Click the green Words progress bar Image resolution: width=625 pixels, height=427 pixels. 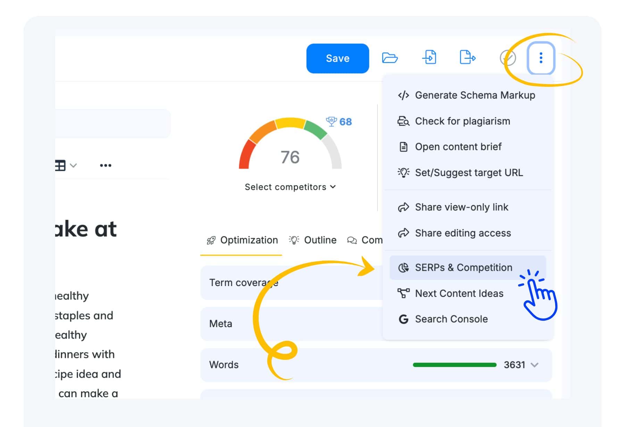click(x=455, y=365)
